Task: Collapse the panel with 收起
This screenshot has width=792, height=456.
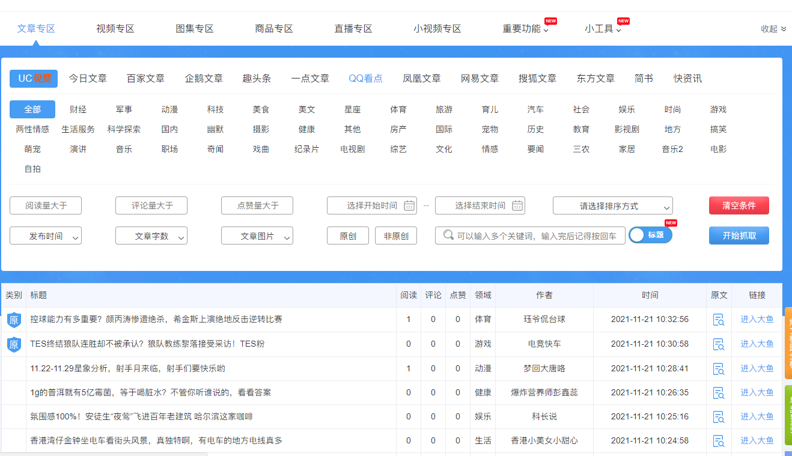Action: [773, 29]
